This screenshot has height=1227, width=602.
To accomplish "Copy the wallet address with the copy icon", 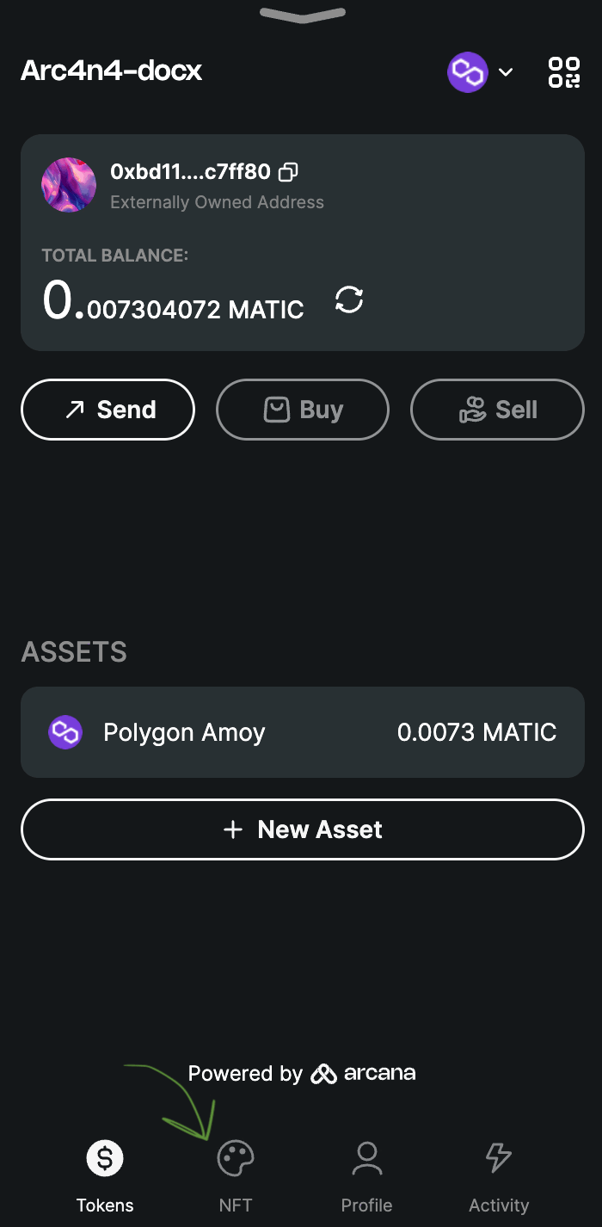I will [x=289, y=172].
